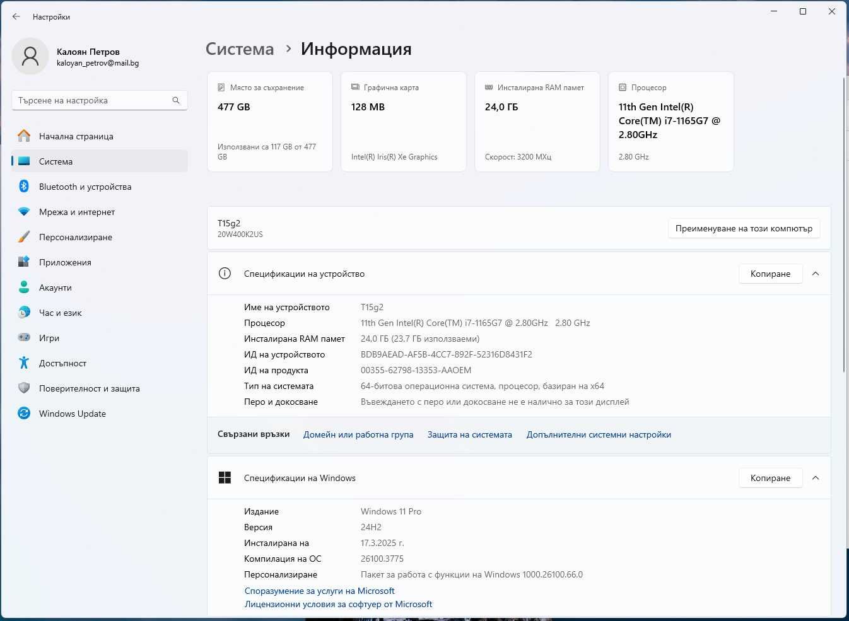Open the Графична карта 128 MB card
Viewport: 849px width, 621px height.
tap(404, 122)
